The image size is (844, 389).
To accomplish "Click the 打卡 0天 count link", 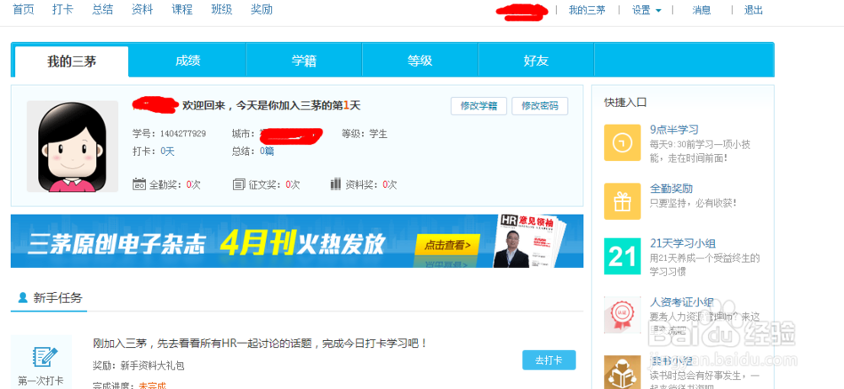I will [167, 152].
